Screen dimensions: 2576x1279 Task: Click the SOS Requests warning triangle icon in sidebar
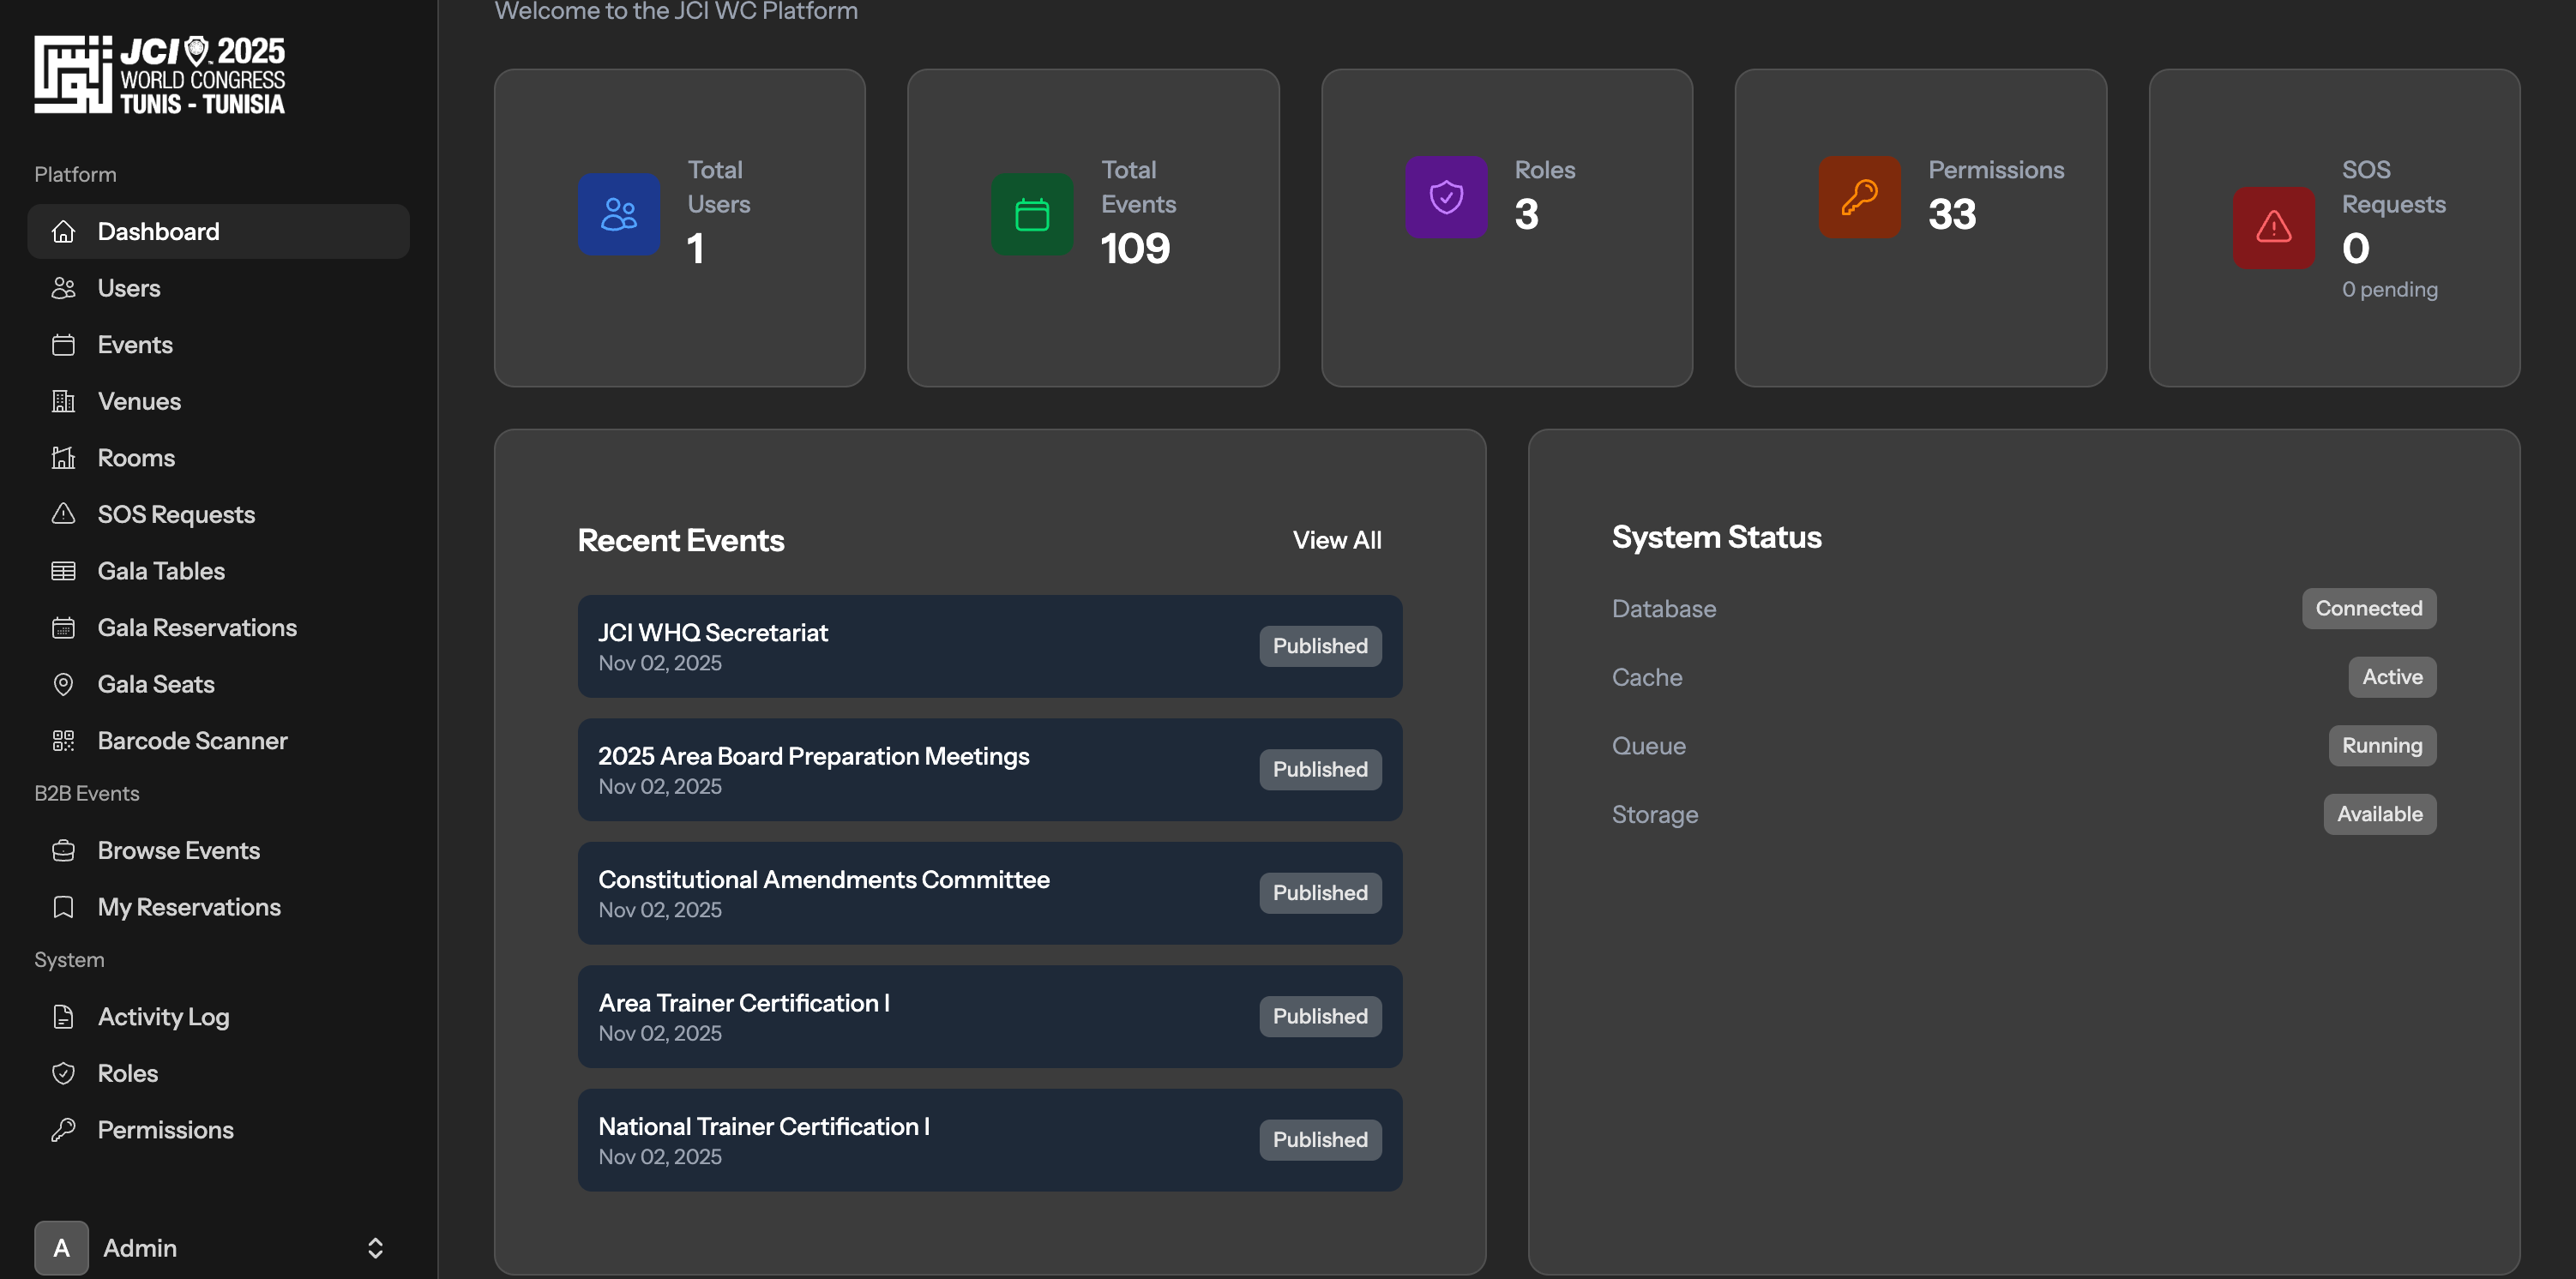pyautogui.click(x=63, y=514)
